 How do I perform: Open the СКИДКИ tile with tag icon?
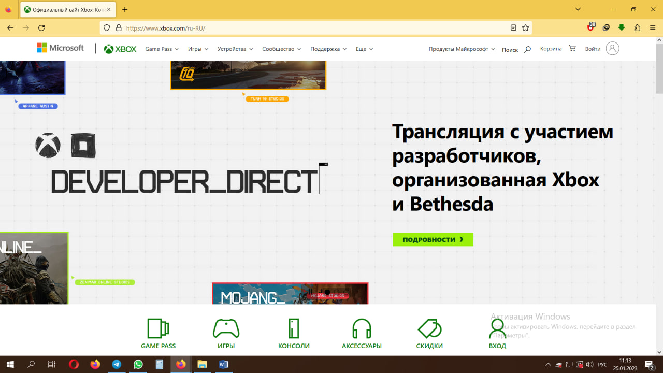(x=429, y=333)
